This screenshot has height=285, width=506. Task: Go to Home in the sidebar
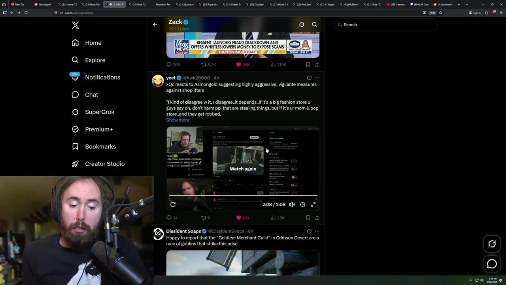(87, 43)
